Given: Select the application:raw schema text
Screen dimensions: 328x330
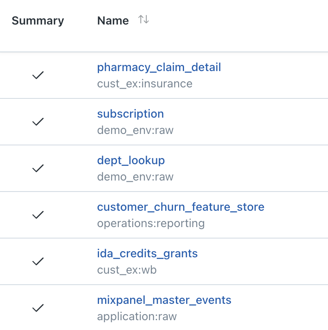Looking at the screenshot, I should coord(137,317).
